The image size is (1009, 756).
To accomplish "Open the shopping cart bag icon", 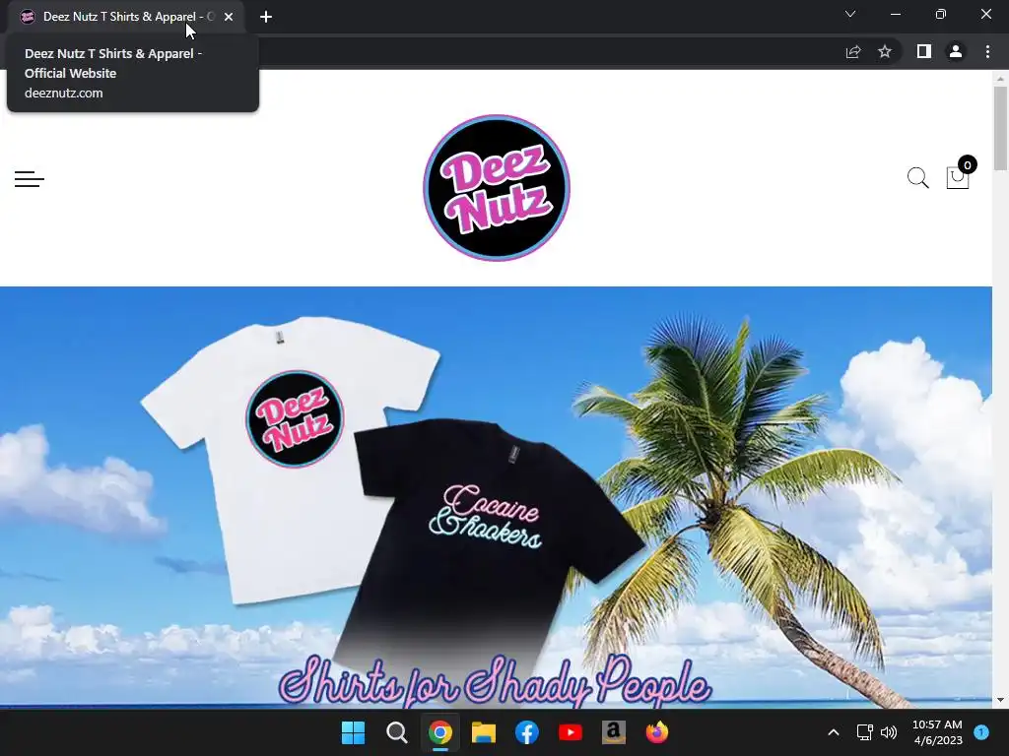I will 957,178.
